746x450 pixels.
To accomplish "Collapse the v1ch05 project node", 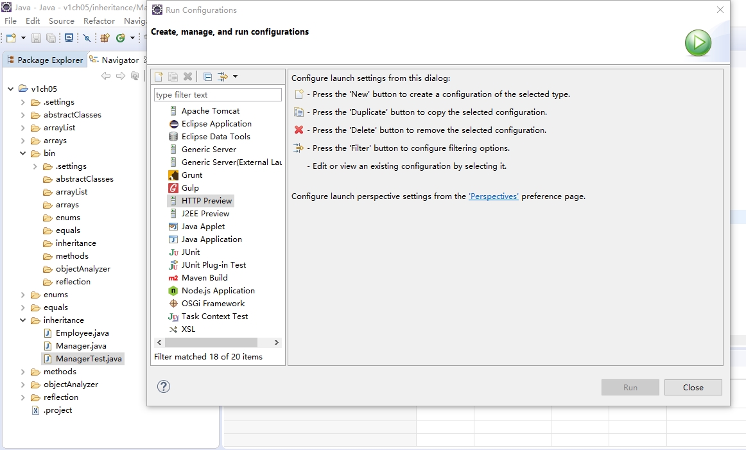I will (x=10, y=89).
